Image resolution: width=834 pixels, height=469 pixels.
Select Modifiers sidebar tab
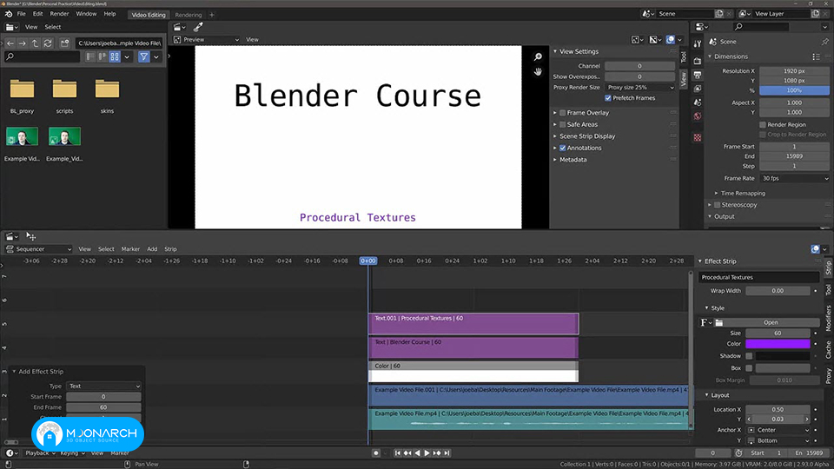pos(829,319)
